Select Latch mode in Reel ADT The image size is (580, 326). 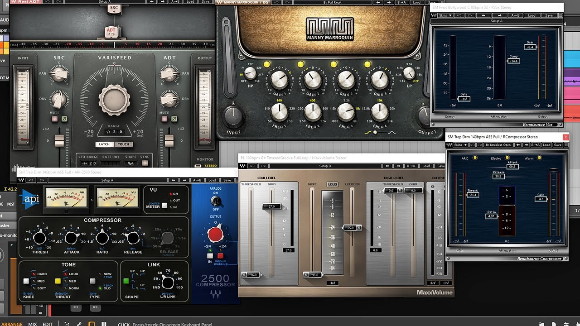[105, 144]
